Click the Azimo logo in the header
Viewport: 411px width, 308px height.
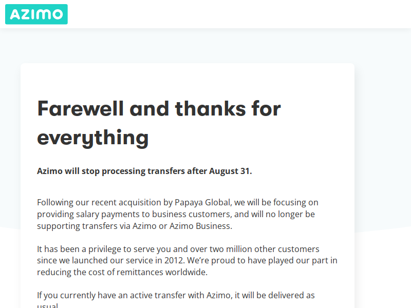[x=36, y=14]
